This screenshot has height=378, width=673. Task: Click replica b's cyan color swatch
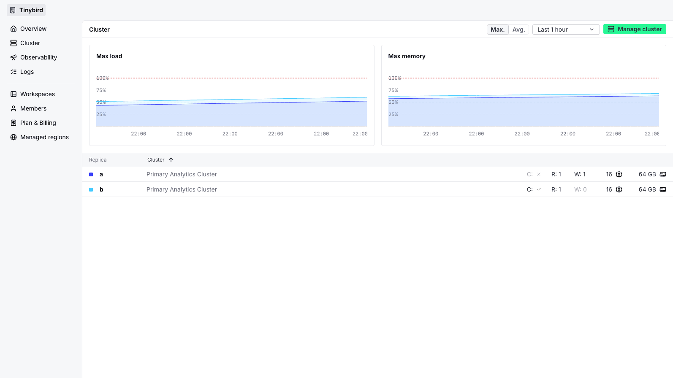(91, 189)
